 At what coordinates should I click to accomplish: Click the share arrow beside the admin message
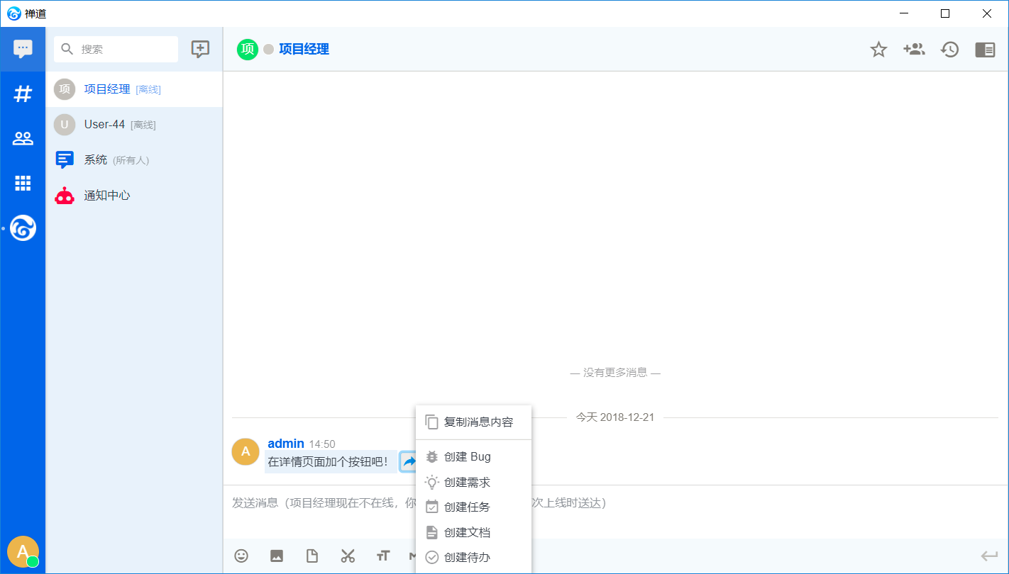coord(408,462)
